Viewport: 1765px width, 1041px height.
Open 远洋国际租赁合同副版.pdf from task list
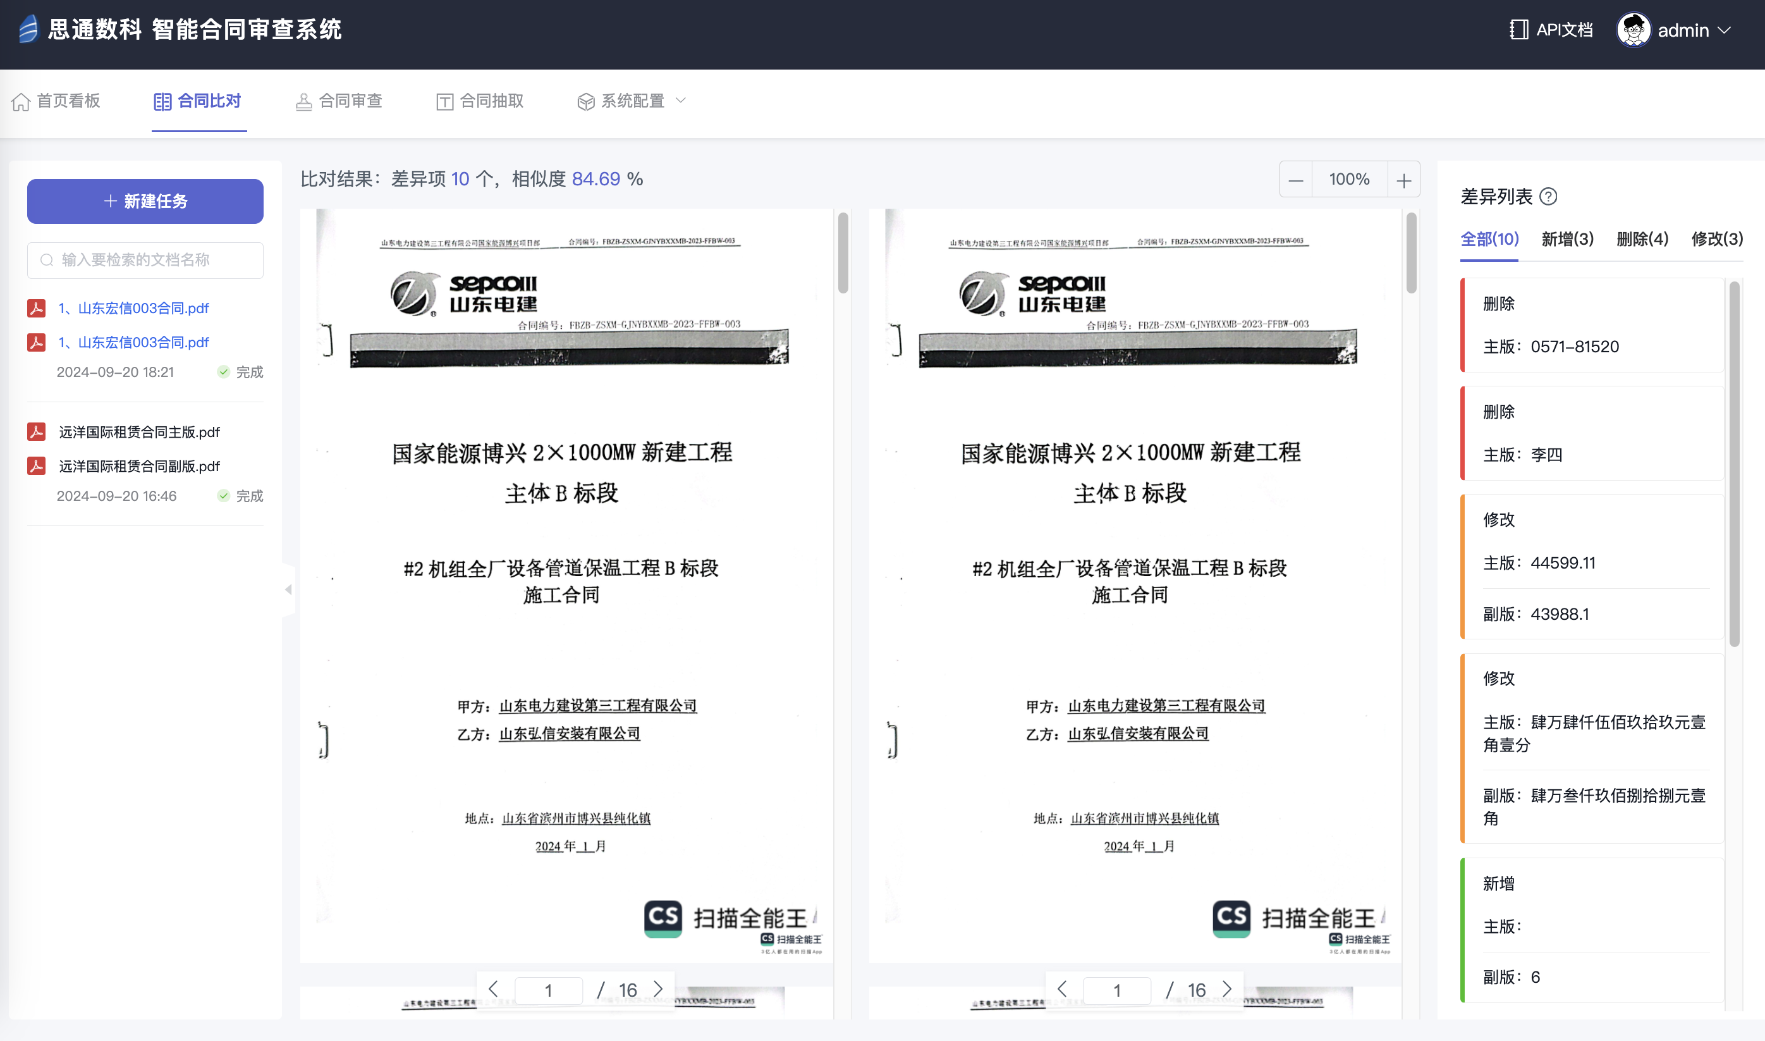coord(139,467)
